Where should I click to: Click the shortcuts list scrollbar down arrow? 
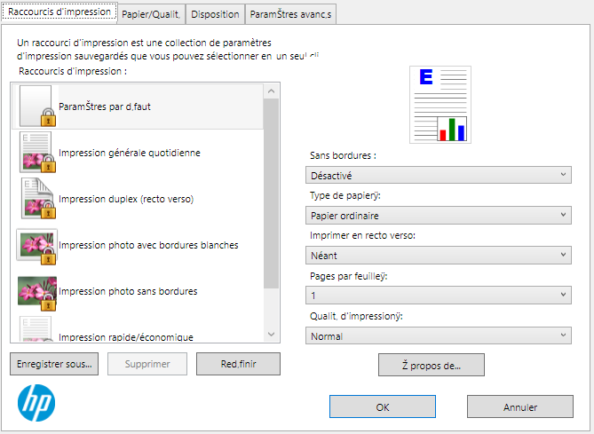[x=272, y=334]
